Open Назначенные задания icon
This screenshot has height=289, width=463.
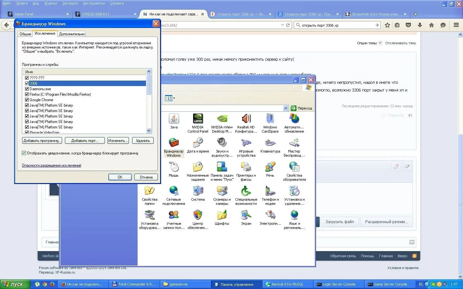click(198, 171)
